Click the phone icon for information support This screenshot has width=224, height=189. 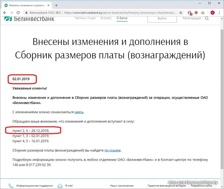pyautogui.click(x=11, y=186)
